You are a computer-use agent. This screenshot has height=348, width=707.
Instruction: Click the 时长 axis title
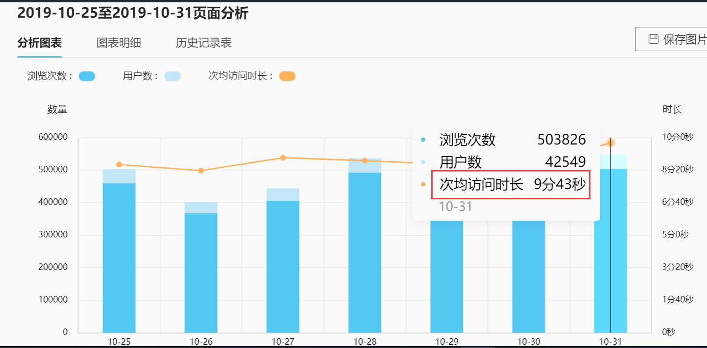(x=672, y=110)
